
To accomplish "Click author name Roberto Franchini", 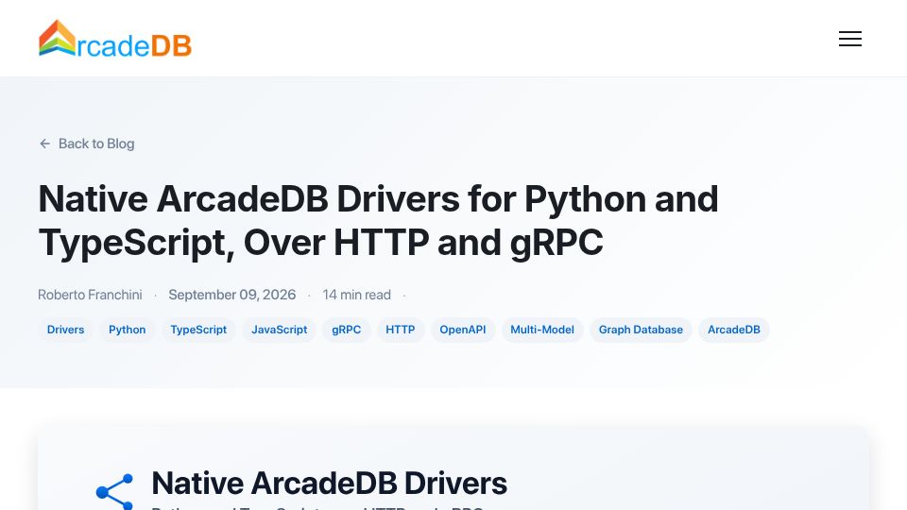I will pyautogui.click(x=90, y=295).
